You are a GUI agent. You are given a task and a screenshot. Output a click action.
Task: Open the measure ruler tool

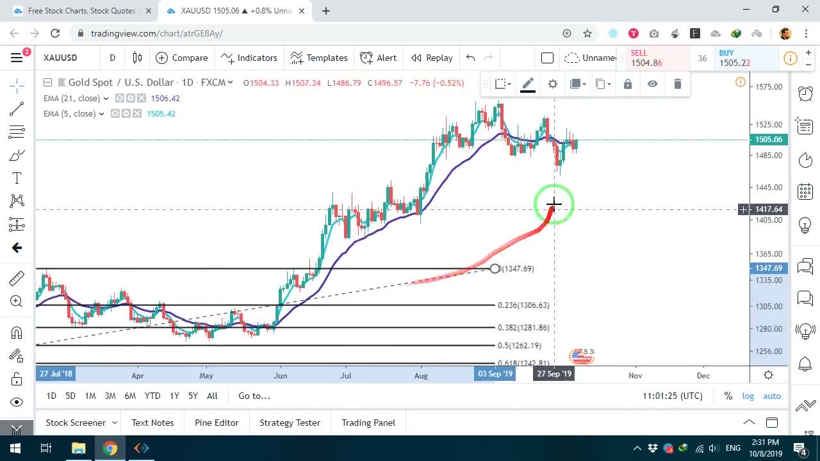pos(17,278)
